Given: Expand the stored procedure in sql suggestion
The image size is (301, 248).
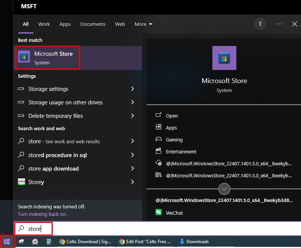Looking at the screenshot, I should (x=132, y=155).
